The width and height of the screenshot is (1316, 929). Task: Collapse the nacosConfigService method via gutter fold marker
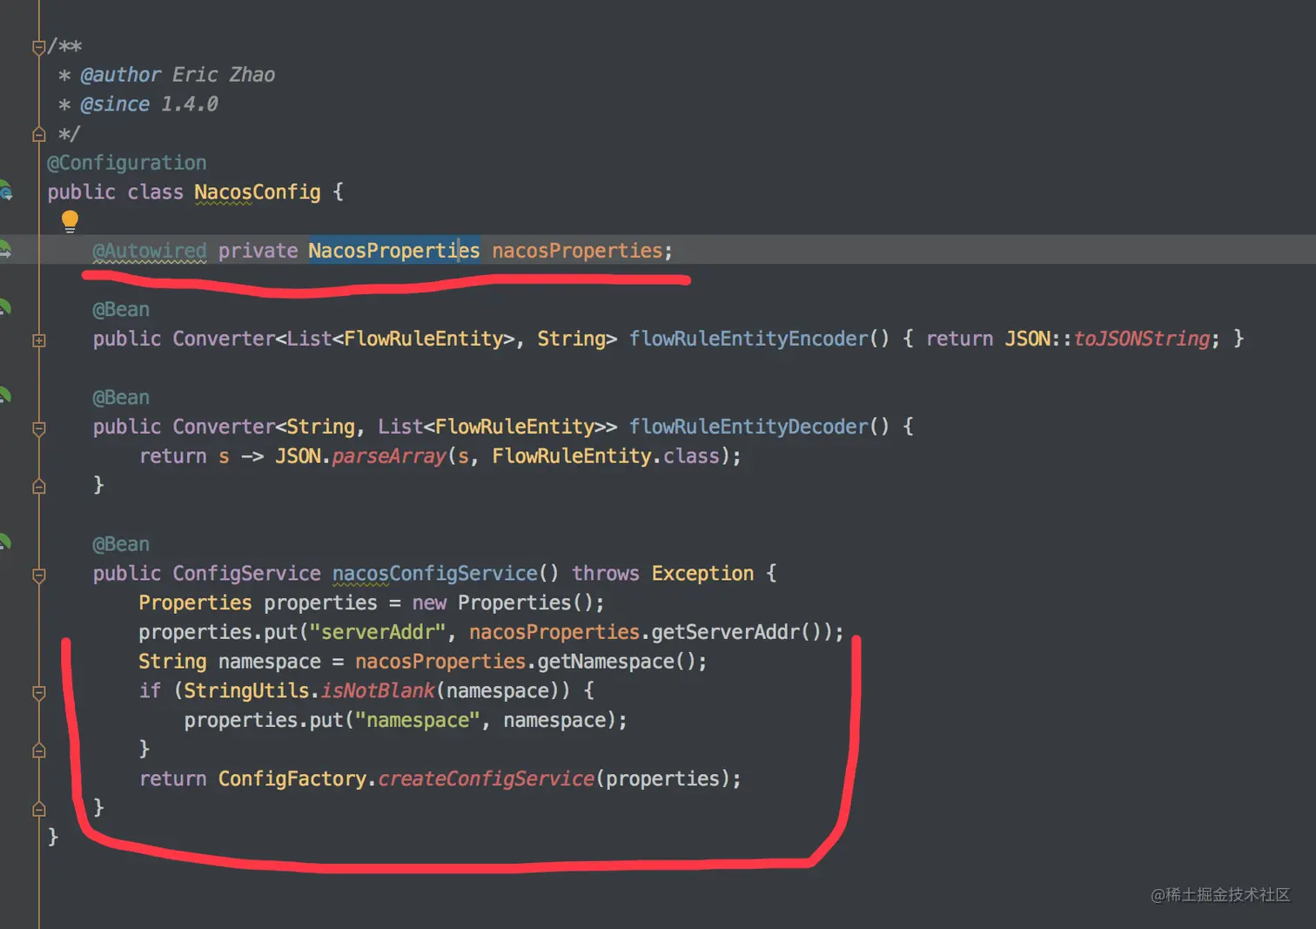pyautogui.click(x=39, y=576)
